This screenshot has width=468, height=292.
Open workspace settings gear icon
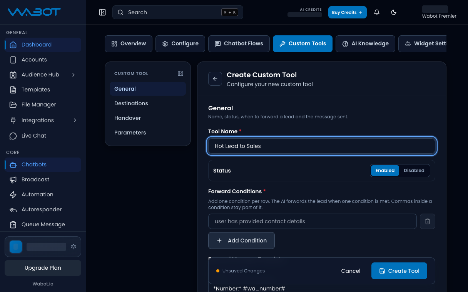(x=74, y=247)
